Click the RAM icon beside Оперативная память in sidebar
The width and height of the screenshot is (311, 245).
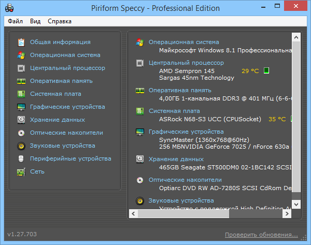pos(21,81)
